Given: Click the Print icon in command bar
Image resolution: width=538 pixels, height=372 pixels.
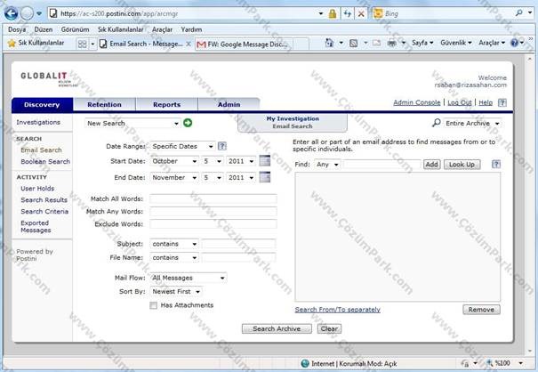Looking at the screenshot, I should click(x=391, y=43).
